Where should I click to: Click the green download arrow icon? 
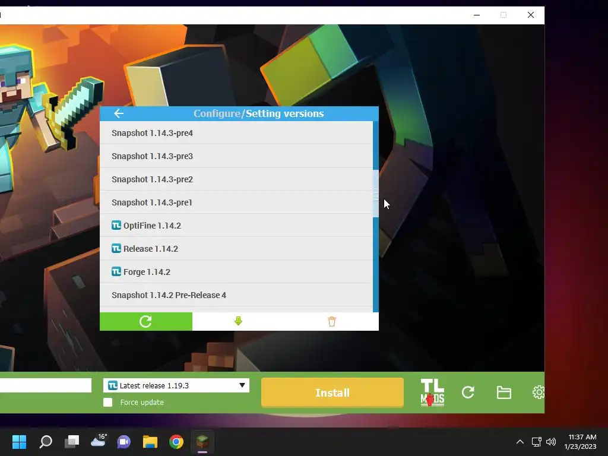point(239,321)
